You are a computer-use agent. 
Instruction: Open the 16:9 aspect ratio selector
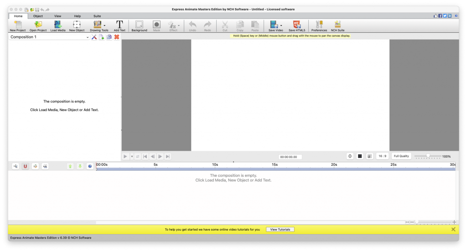(x=383, y=156)
